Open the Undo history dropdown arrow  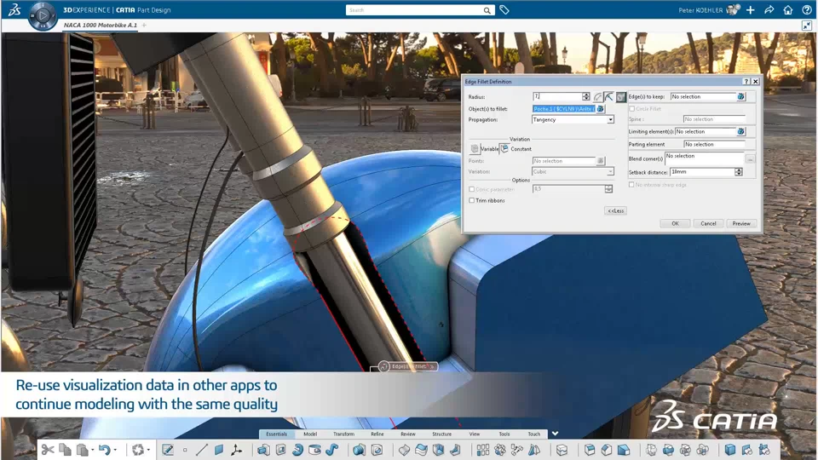point(115,450)
